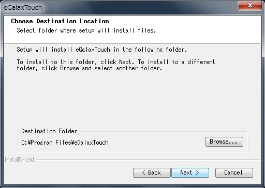Click the C:¥Program Files¥eGalaxTouch destination path
The width and height of the screenshot is (265, 188).
(65, 143)
